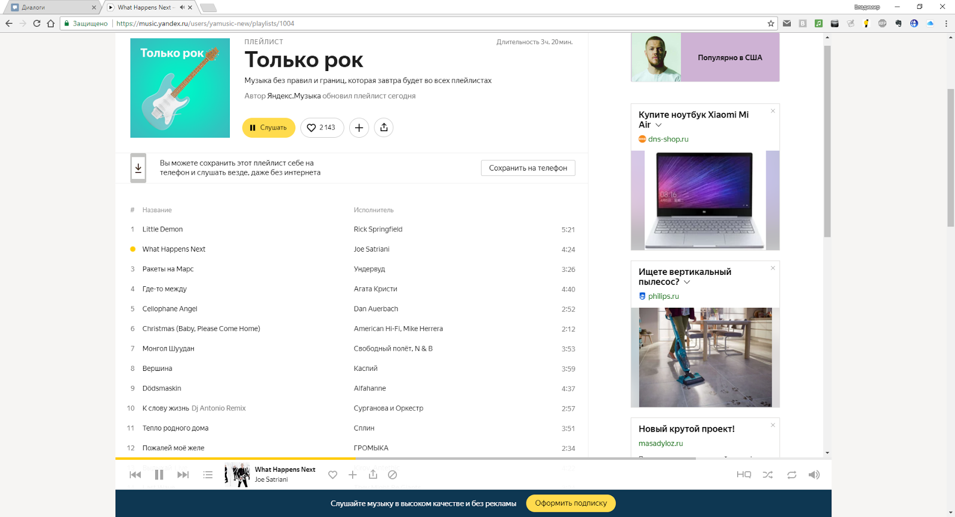The width and height of the screenshot is (955, 517).
Task: Switch to the Диалоги browser tab
Action: (51, 7)
